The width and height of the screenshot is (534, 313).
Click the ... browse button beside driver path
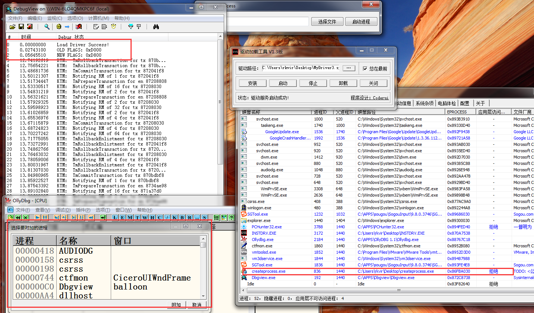coord(349,68)
